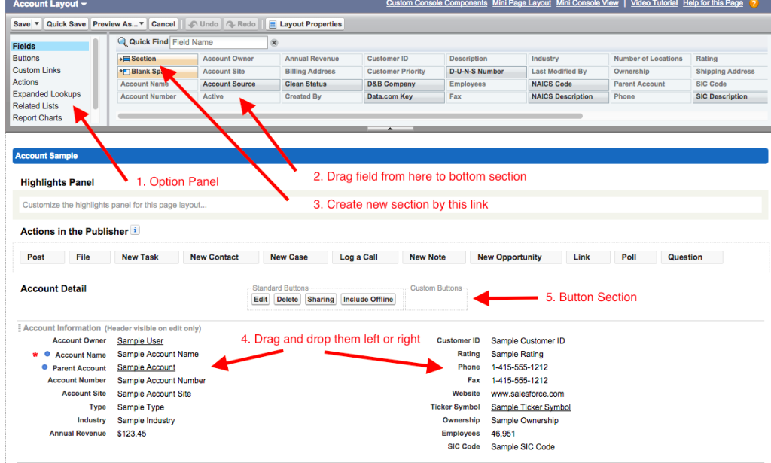
Task: Select the NAICS Description palette field
Action: (568, 97)
